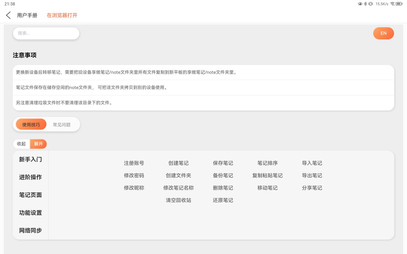Expand the 网络同步 section
Image resolution: width=407 pixels, height=254 pixels.
31,230
